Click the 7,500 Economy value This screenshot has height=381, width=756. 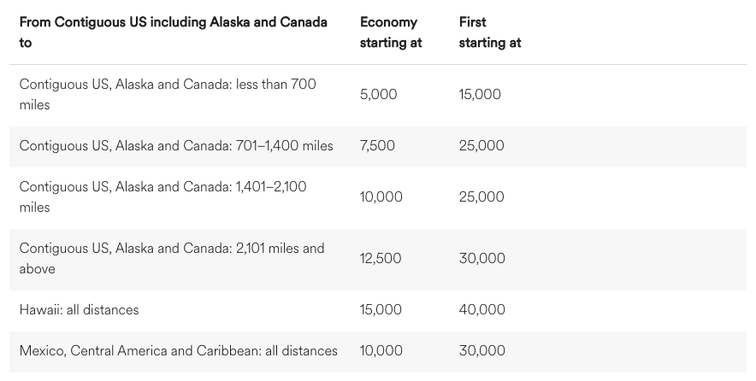click(x=377, y=145)
